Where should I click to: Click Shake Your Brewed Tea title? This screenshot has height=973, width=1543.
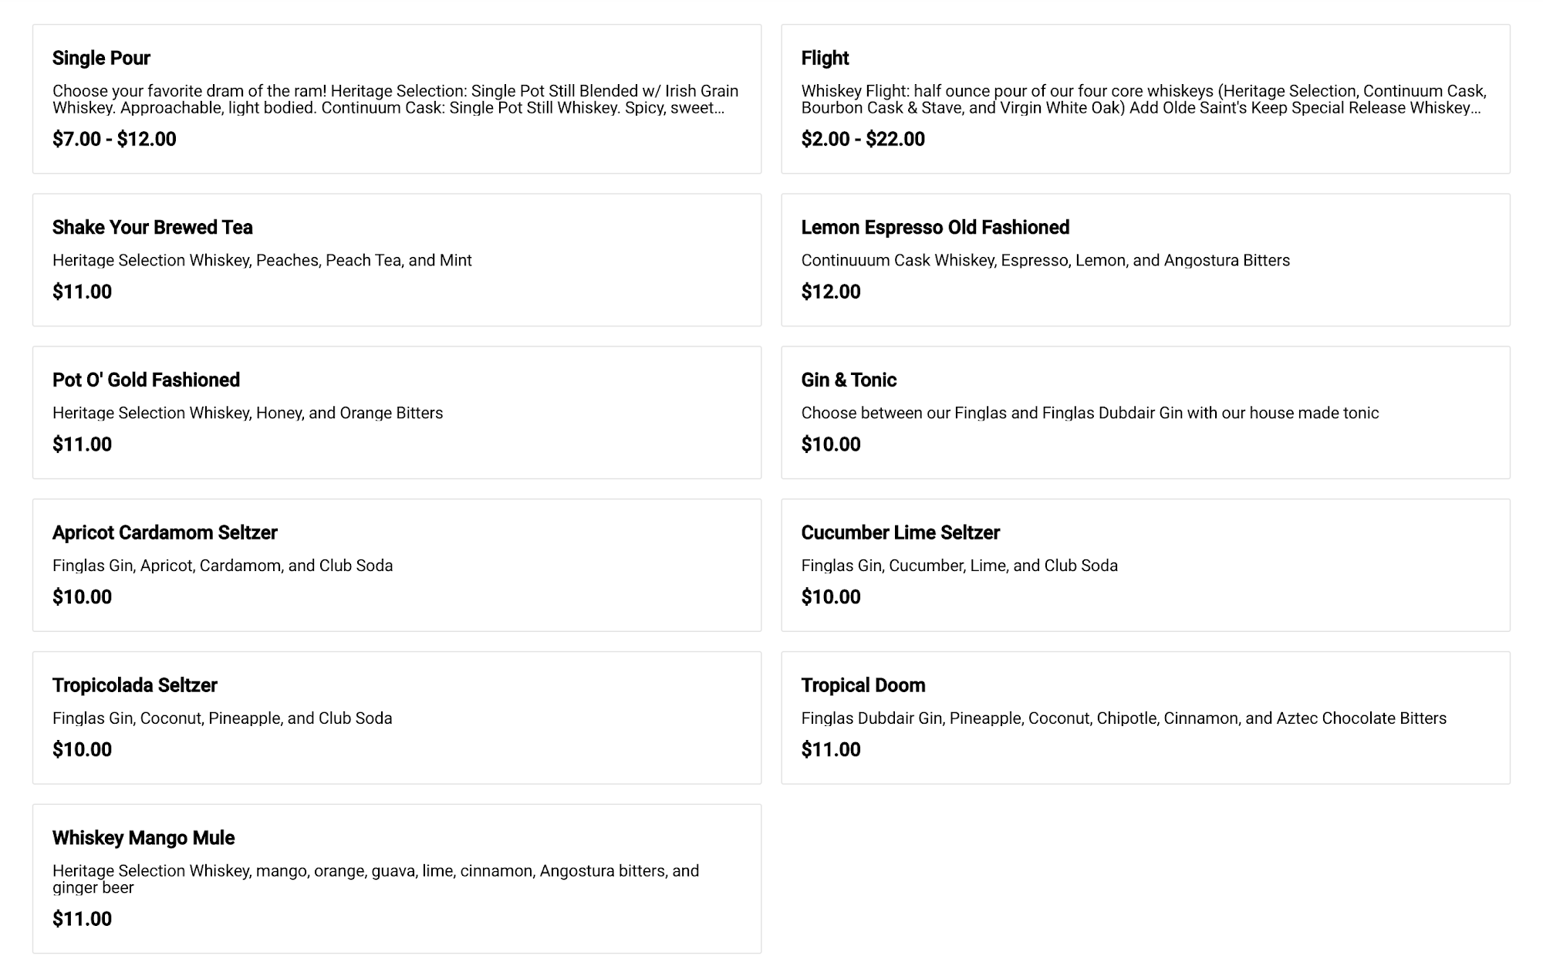153,228
